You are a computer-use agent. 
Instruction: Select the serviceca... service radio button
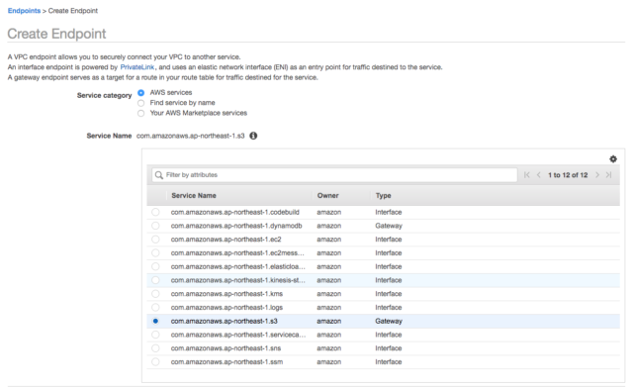tap(155, 335)
